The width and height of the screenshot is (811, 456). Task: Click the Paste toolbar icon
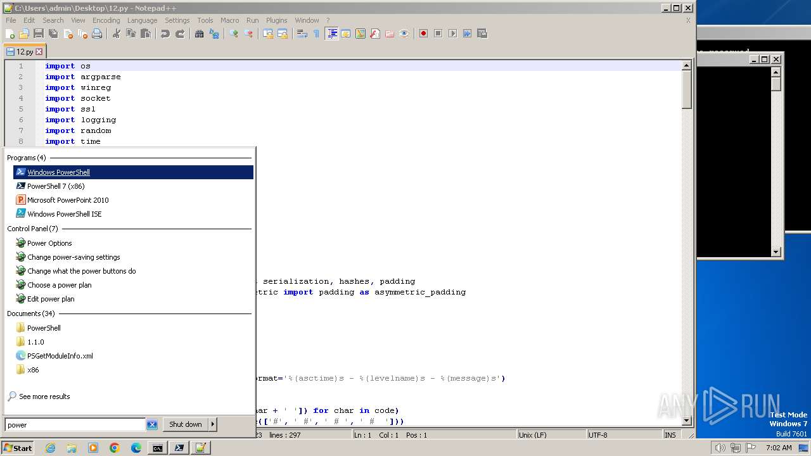tap(146, 34)
